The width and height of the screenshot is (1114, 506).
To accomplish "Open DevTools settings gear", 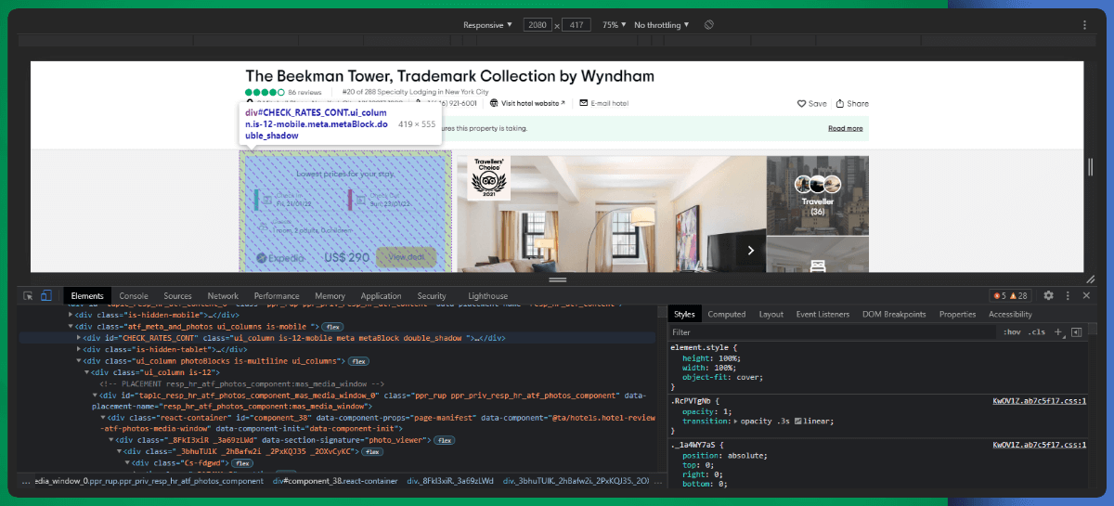I will (1048, 295).
